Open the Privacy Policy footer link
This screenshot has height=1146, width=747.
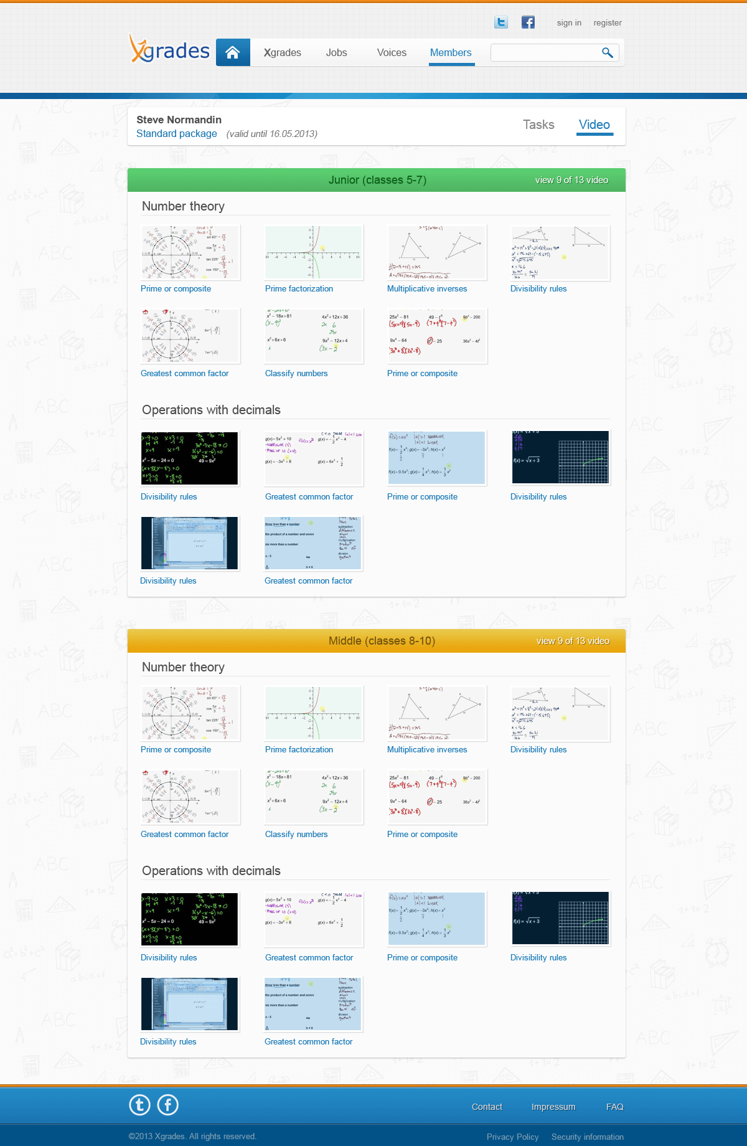(x=512, y=1137)
